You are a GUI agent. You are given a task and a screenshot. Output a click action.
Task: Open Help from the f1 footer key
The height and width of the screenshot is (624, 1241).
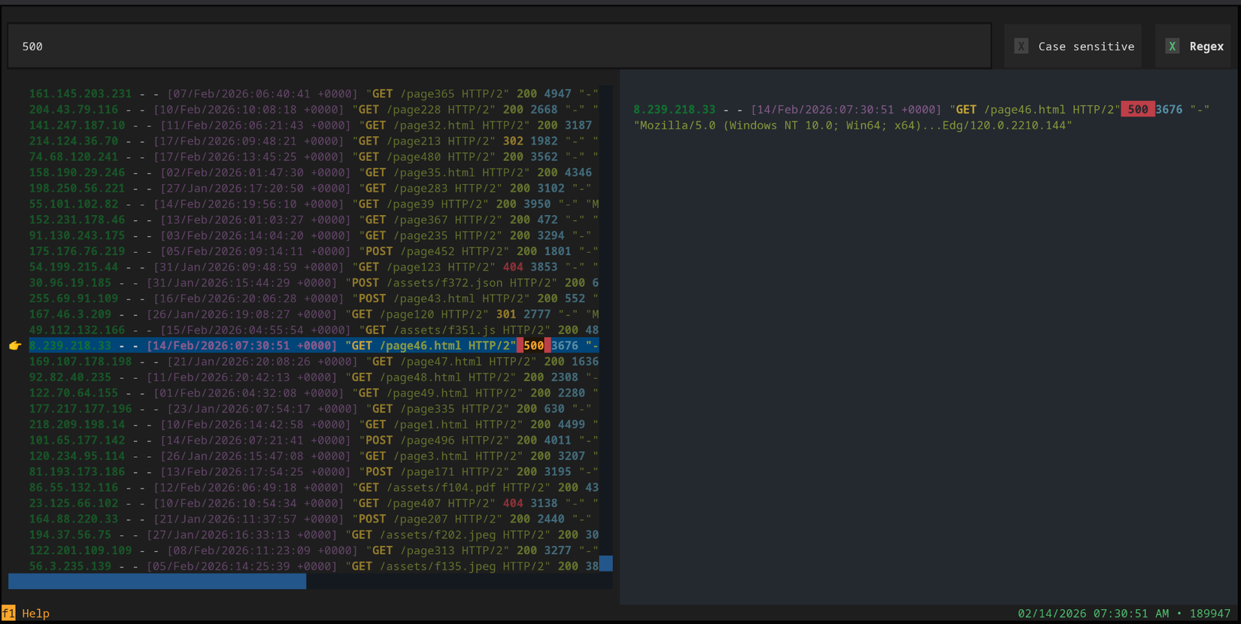pyautogui.click(x=26, y=613)
